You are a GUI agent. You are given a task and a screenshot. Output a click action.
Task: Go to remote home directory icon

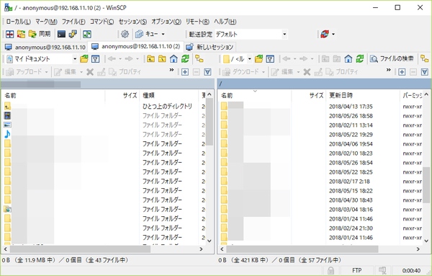348,58
